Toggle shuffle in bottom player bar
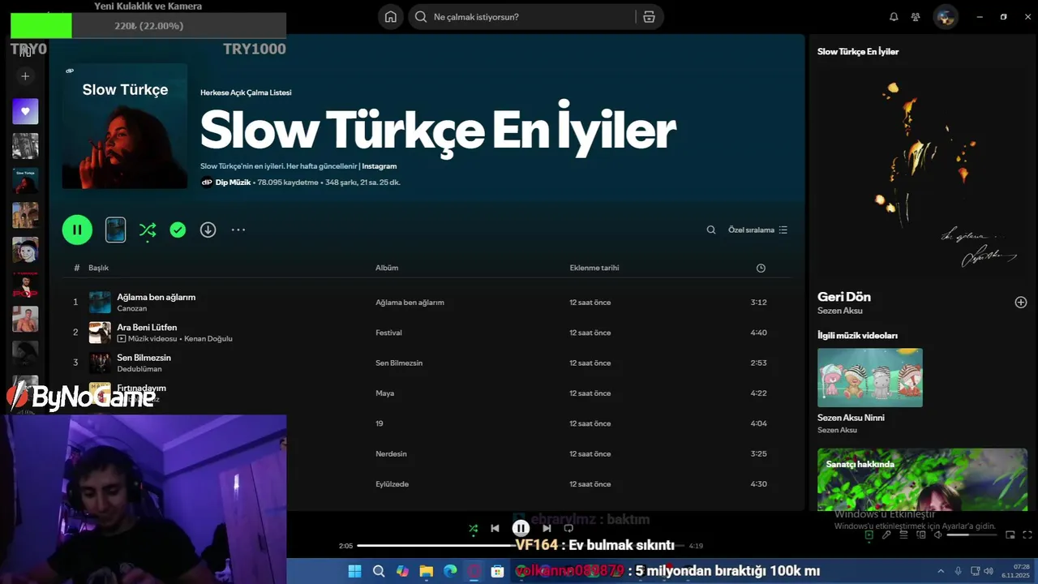This screenshot has height=584, width=1038. [x=474, y=529]
